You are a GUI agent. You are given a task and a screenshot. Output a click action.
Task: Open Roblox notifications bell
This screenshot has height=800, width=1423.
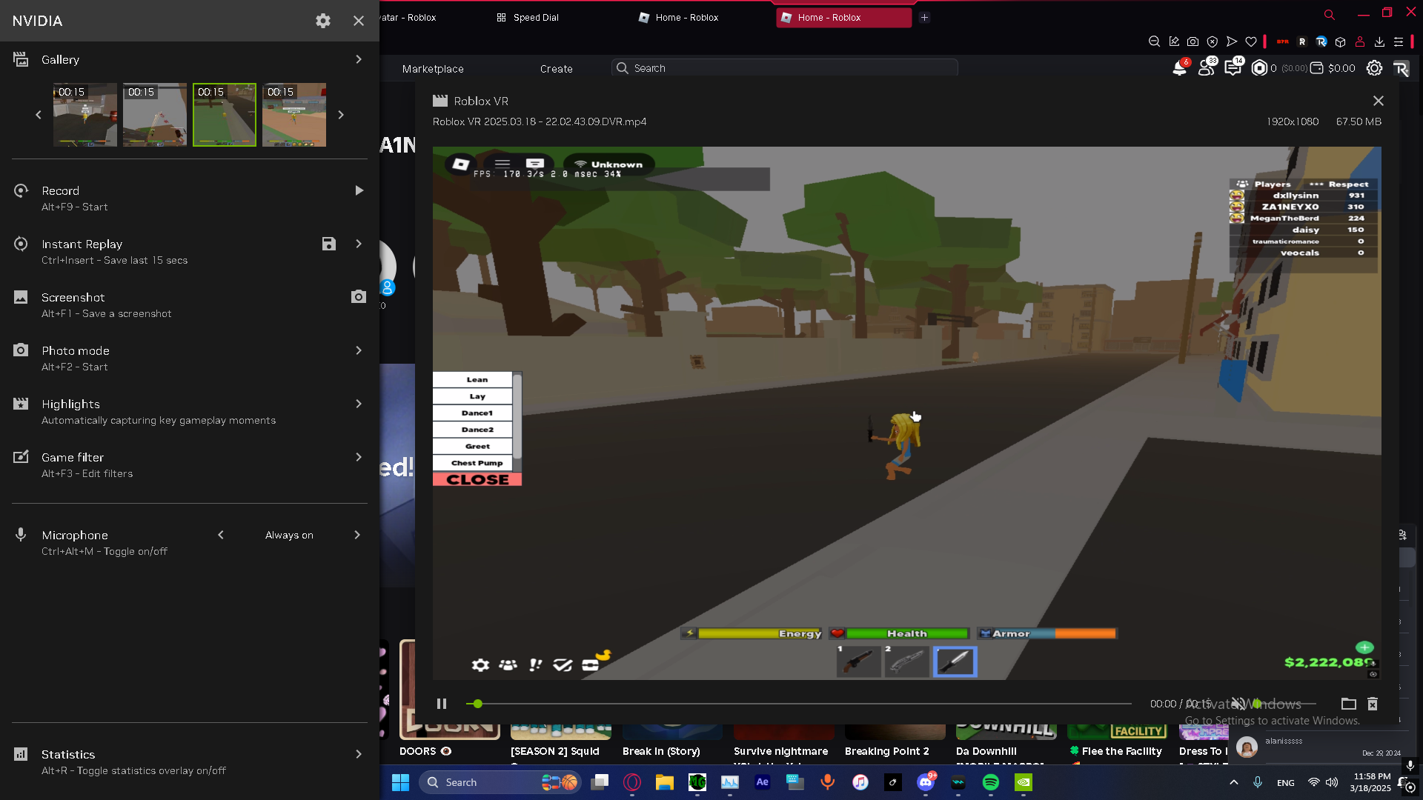pyautogui.click(x=1179, y=68)
